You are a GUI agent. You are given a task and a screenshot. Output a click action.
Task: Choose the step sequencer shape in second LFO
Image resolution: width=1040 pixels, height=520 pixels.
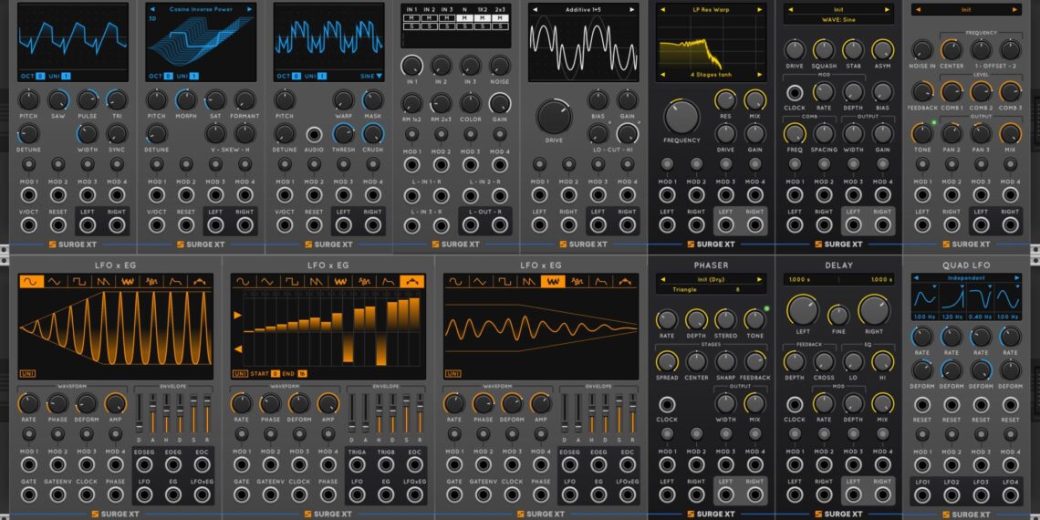pos(409,282)
